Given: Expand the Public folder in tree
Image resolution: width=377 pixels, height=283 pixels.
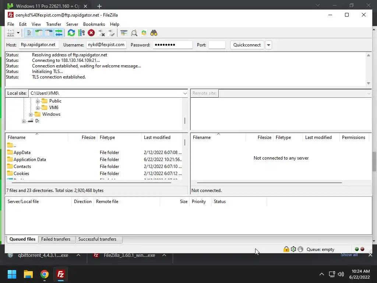Looking at the screenshot, I should tap(38, 101).
